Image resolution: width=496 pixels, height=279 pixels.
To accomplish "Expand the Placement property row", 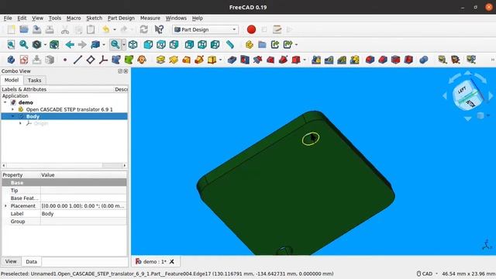I will [x=5, y=206].
